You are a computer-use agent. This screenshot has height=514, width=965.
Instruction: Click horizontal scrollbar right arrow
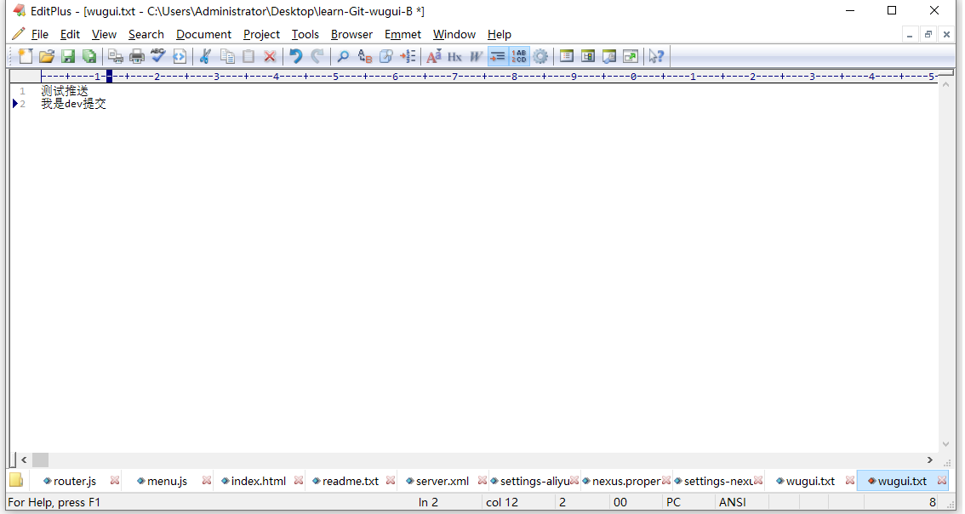tap(930, 460)
